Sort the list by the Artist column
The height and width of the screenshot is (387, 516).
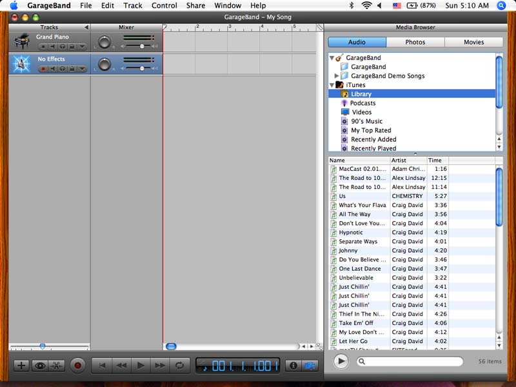click(408, 160)
